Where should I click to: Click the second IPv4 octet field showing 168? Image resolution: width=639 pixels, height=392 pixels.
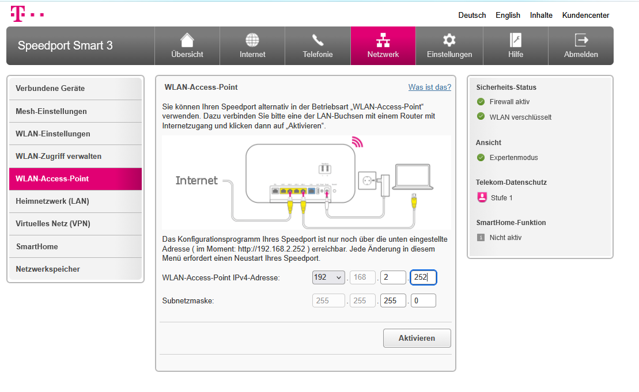pos(362,277)
